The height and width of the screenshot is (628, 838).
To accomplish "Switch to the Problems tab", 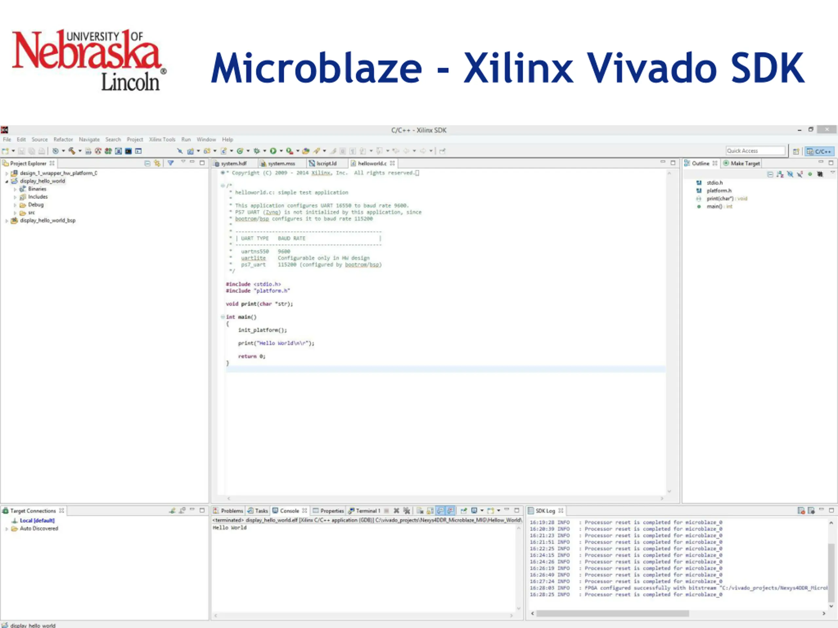I will point(228,511).
